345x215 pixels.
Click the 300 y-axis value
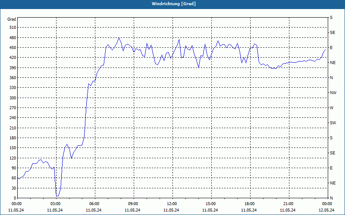[x=13, y=98]
